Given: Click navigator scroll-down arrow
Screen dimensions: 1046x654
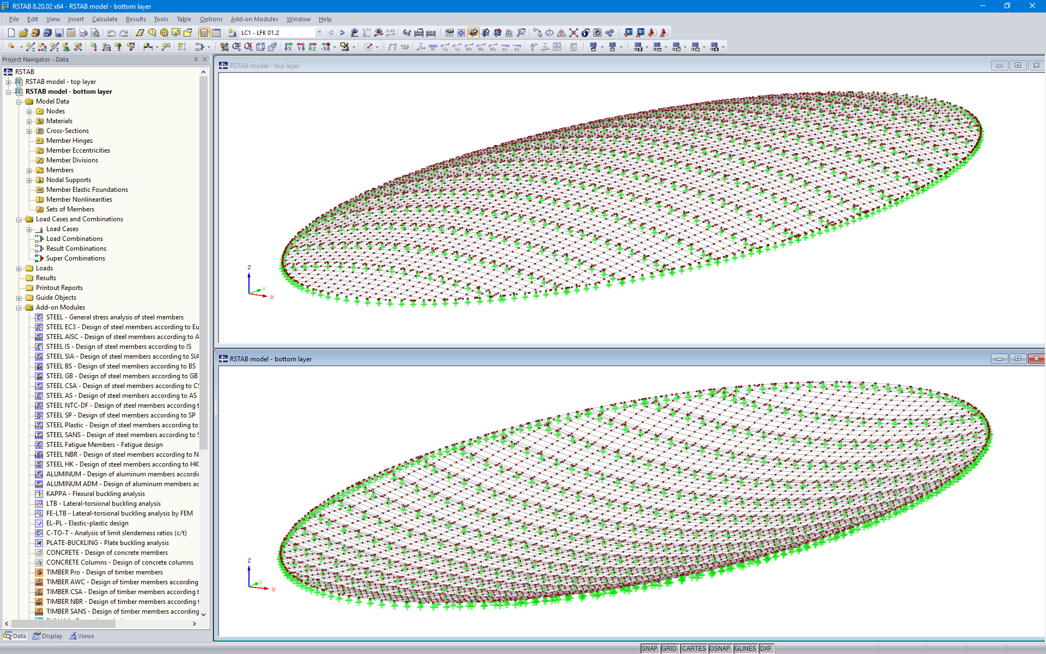Looking at the screenshot, I should pyautogui.click(x=204, y=614).
